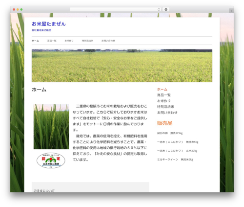This screenshot has height=207, width=244.
Task: Open the site title お米屋たまぜん
Action: [49, 24]
